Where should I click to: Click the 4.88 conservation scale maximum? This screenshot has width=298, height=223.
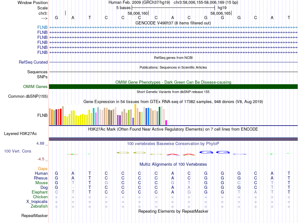(x=40, y=143)
